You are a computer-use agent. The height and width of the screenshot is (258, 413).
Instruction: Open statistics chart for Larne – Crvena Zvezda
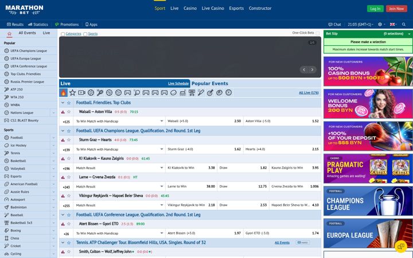(x=63, y=177)
